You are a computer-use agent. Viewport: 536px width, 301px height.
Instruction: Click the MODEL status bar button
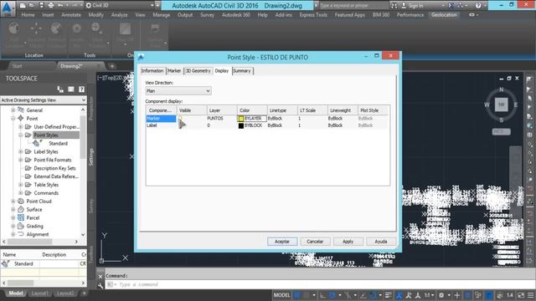pos(281,295)
